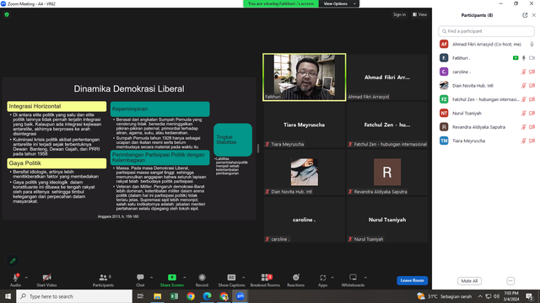Expand chat options arrow next to Chat

click(x=151, y=277)
